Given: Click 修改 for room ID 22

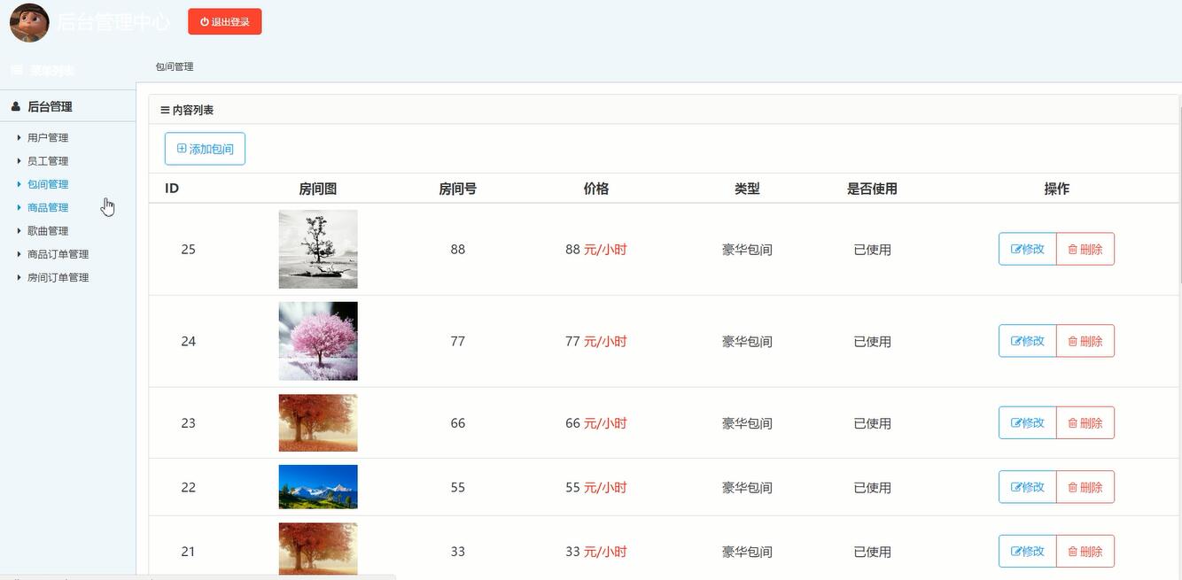Looking at the screenshot, I should tap(1028, 487).
